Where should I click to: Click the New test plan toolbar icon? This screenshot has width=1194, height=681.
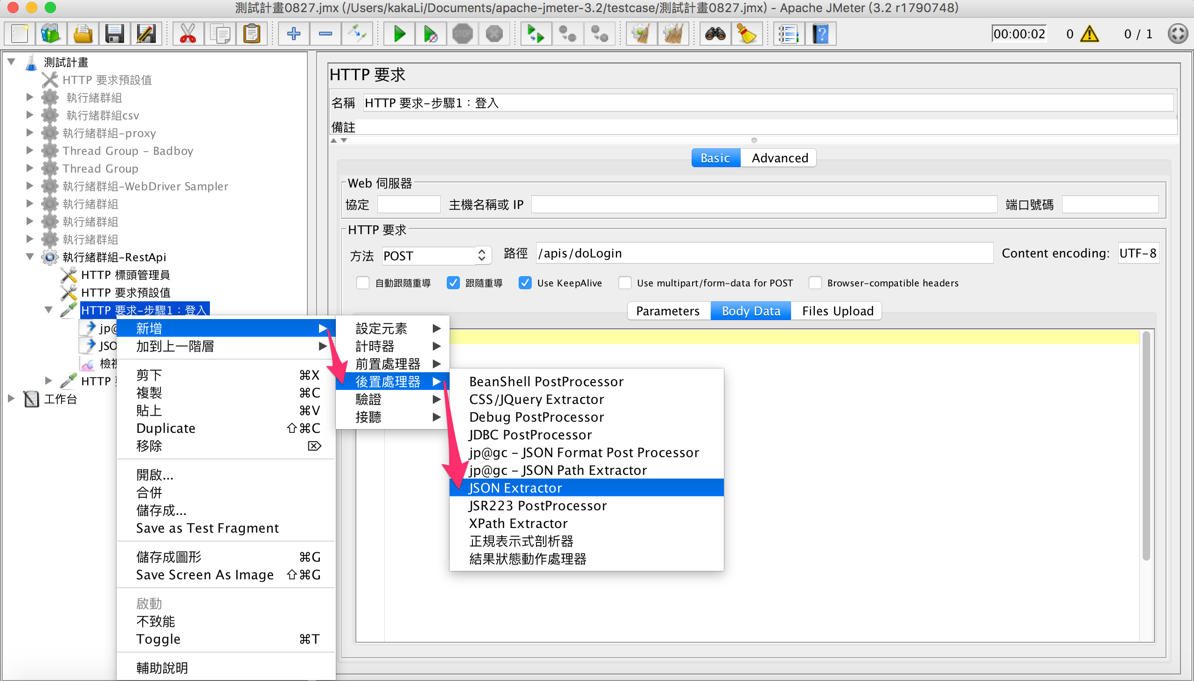tap(20, 34)
